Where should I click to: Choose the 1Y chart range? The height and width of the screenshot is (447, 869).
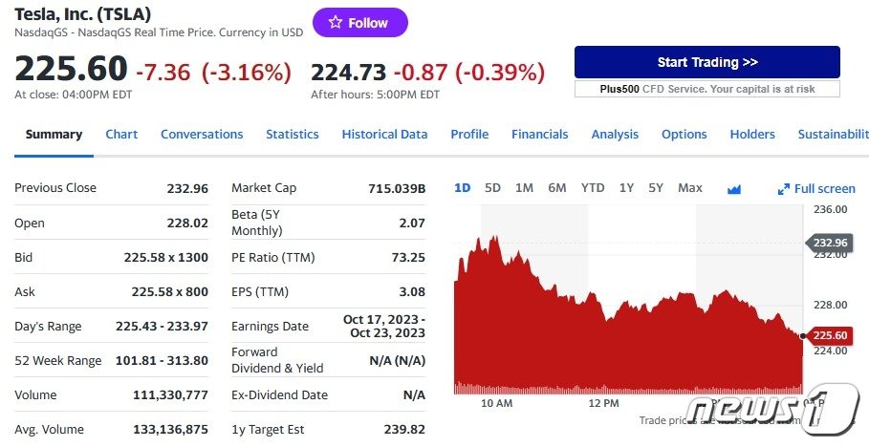626,188
